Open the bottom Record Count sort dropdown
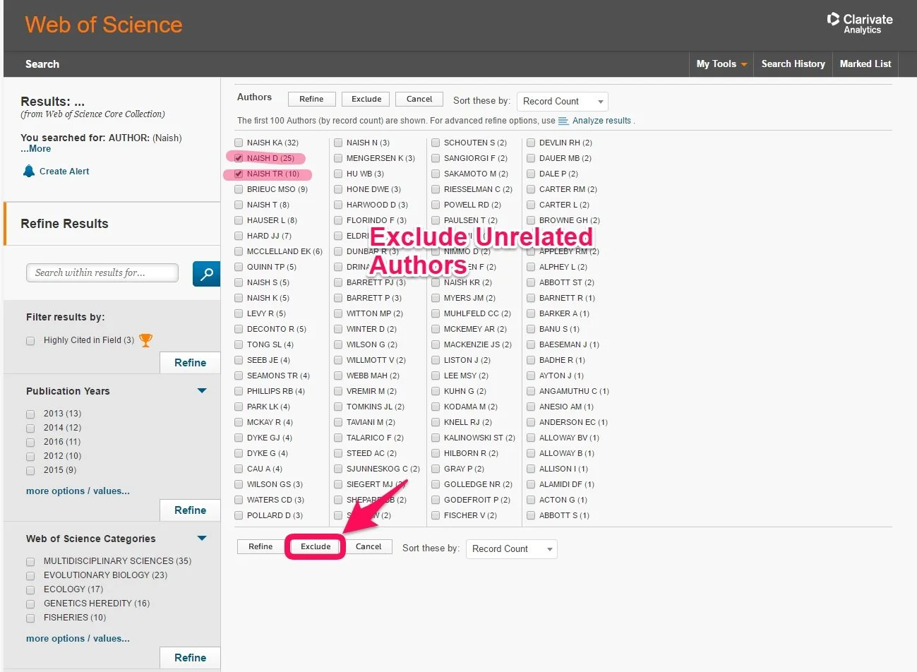The height and width of the screenshot is (672, 917). point(511,549)
